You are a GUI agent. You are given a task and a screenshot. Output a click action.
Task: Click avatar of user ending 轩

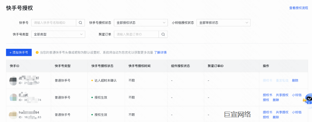point(13,81)
